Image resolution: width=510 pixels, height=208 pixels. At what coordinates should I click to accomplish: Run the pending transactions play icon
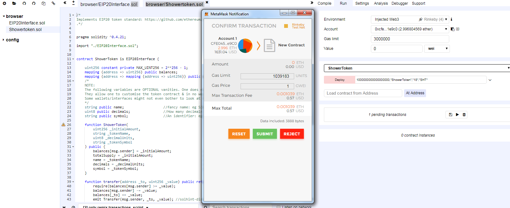(457, 115)
